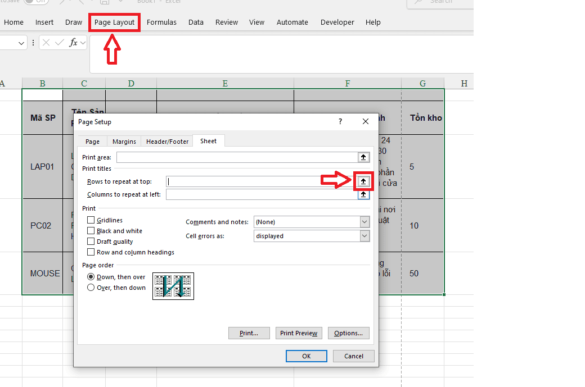The image size is (585, 387).
Task: Click the MOUSE cell
Action: (43, 274)
